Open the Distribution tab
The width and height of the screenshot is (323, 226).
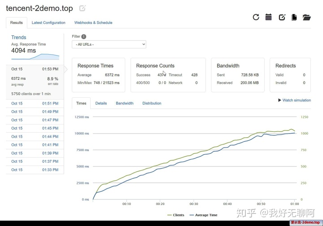click(x=152, y=103)
